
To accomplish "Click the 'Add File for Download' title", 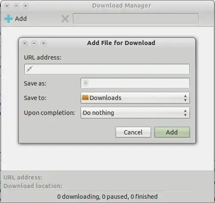I will point(121,43).
